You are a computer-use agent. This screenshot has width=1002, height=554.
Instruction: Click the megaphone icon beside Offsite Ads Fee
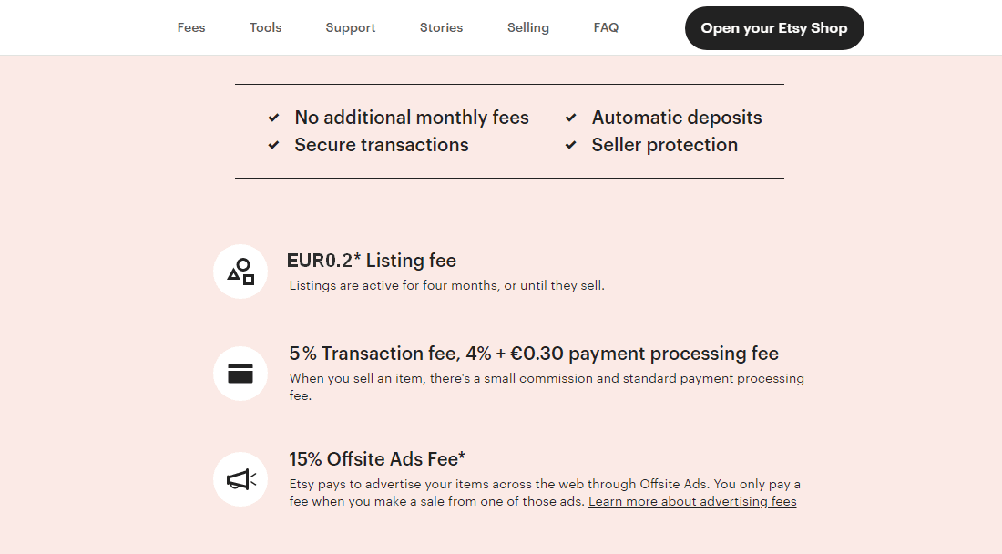click(240, 479)
